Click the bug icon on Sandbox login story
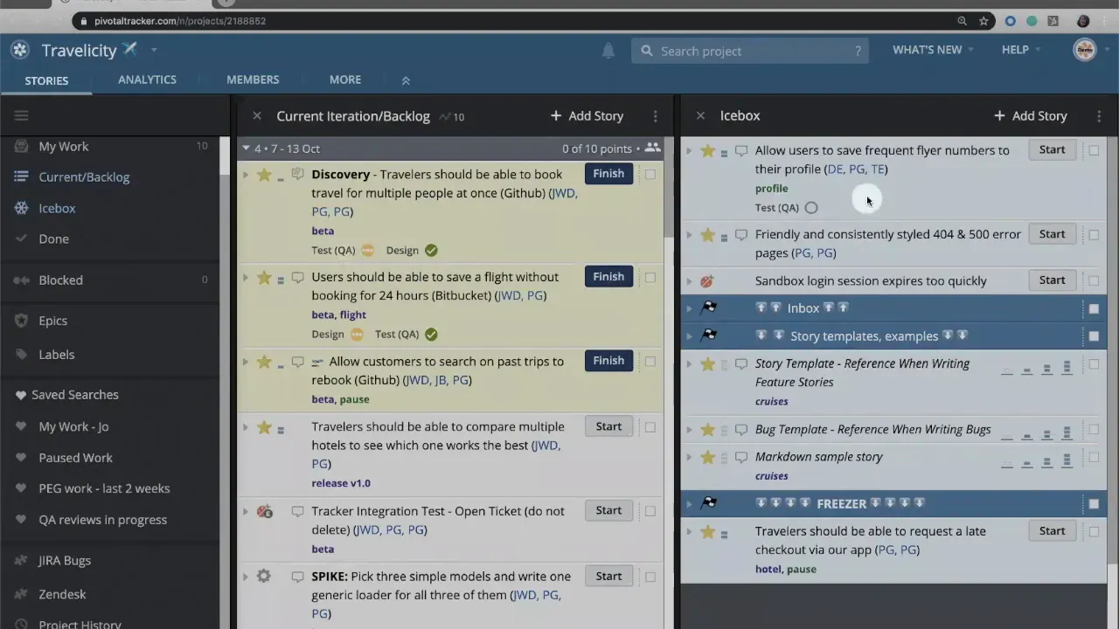Viewport: 1119px width, 629px height. [706, 280]
